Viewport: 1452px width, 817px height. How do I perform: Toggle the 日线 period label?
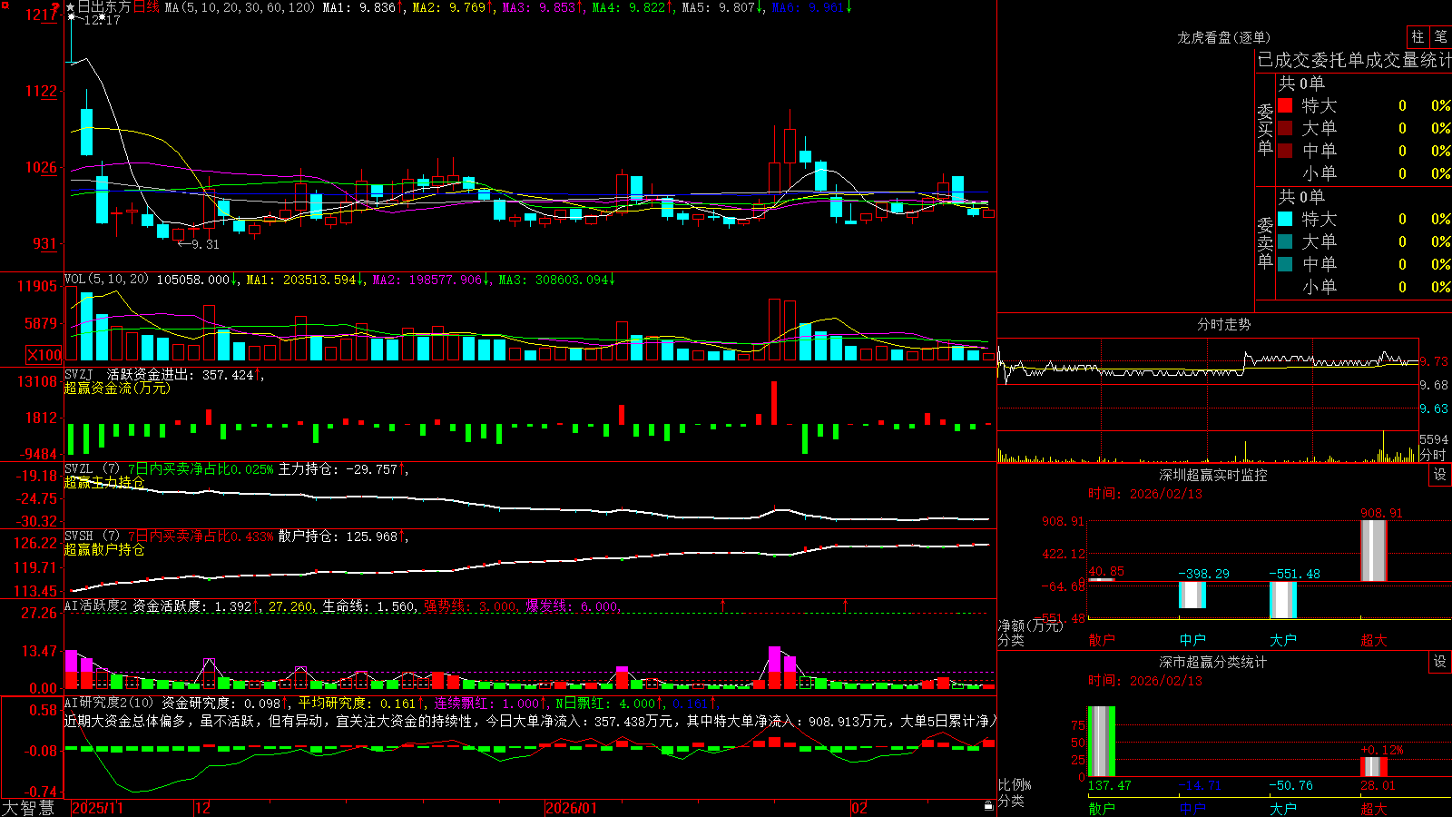coord(146,7)
